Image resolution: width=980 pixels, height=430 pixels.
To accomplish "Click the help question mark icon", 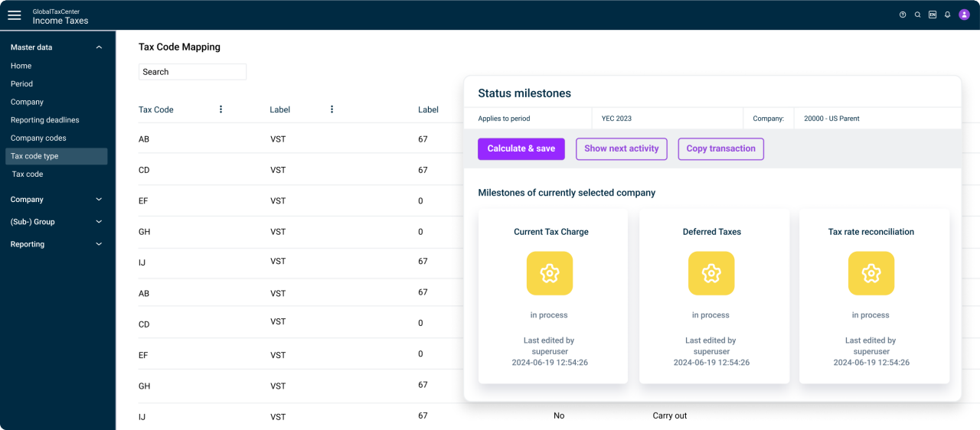I will tap(903, 15).
